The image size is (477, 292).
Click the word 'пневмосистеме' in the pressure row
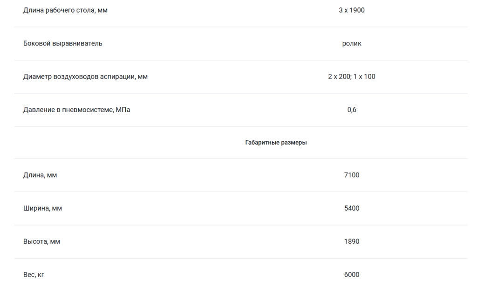(x=88, y=110)
